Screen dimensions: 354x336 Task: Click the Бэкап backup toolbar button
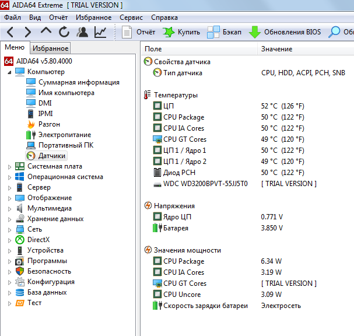(224, 32)
